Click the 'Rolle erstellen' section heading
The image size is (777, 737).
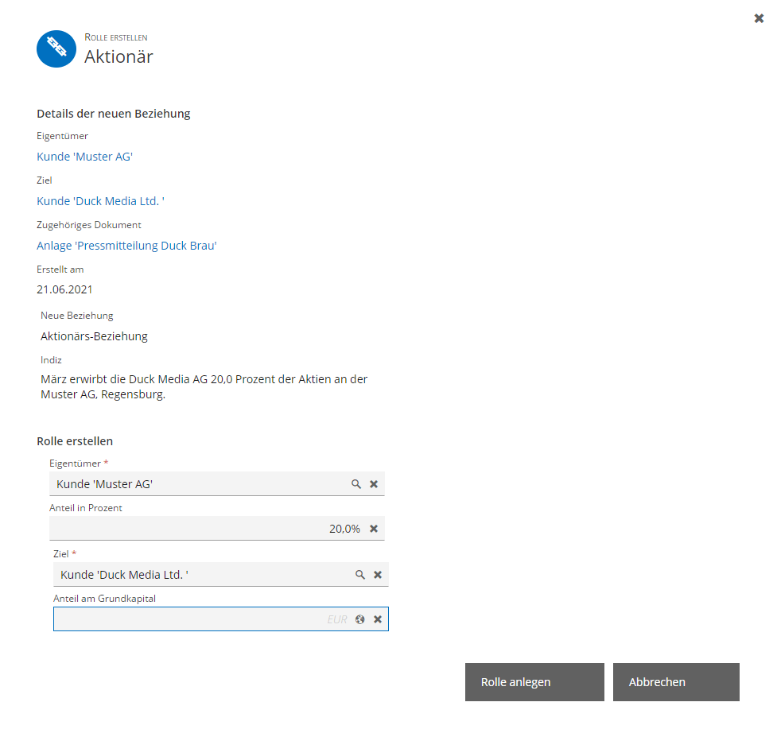tap(75, 441)
